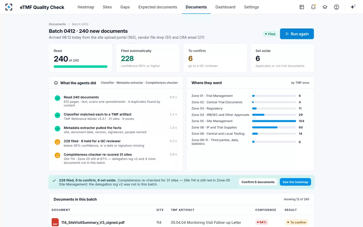Click the 64% confidence badge
The height and width of the screenshot is (227, 363).
(262, 222)
